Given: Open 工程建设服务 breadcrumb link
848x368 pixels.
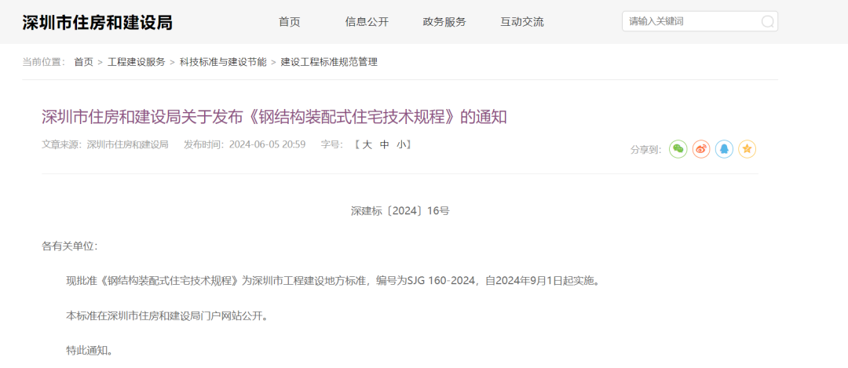Looking at the screenshot, I should point(137,62).
